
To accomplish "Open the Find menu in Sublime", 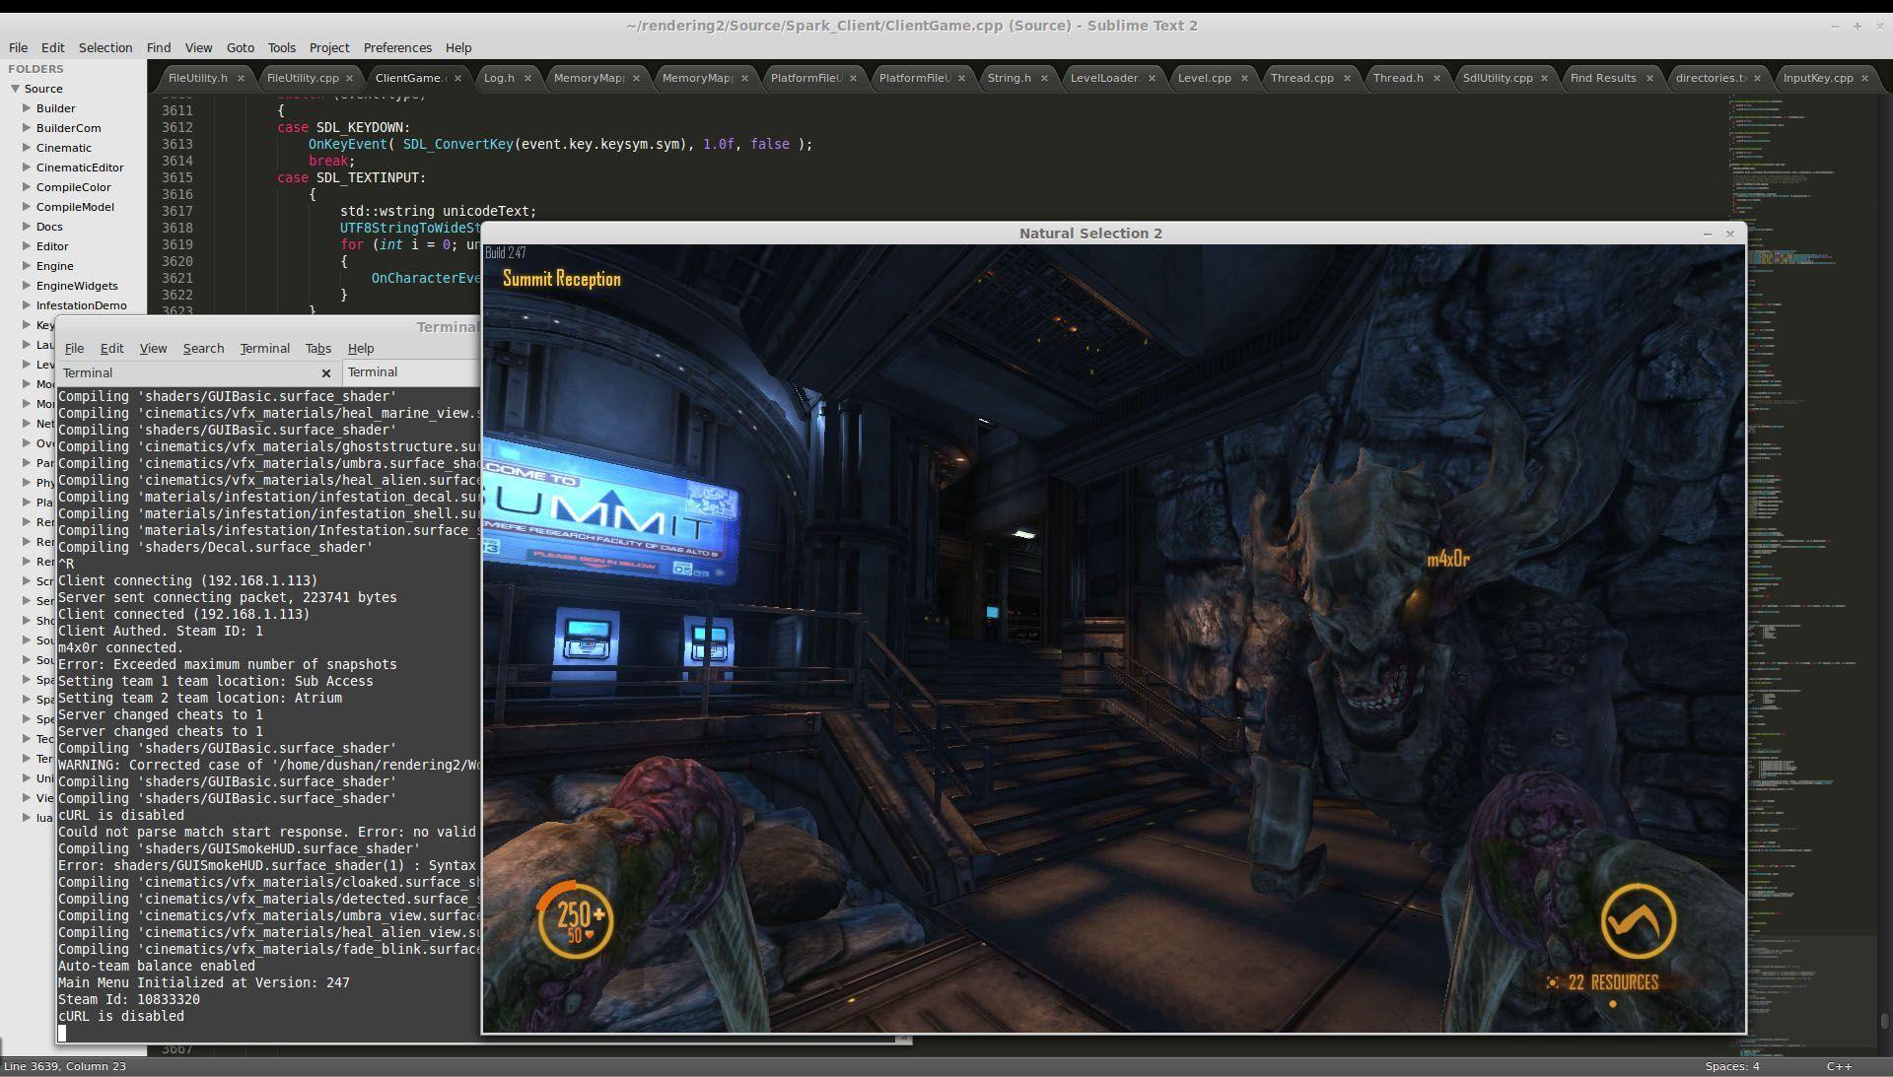I will coord(159,47).
